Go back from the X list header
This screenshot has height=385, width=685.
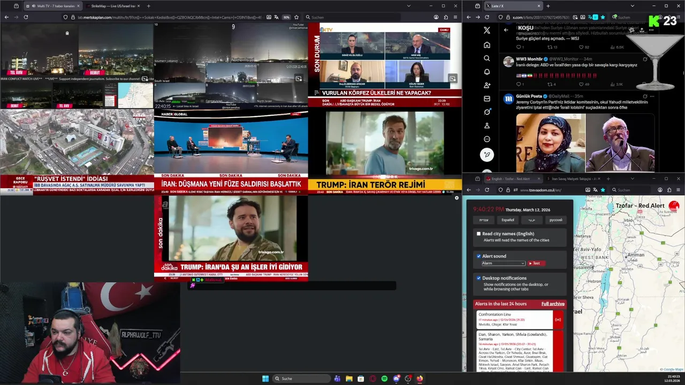click(506, 30)
